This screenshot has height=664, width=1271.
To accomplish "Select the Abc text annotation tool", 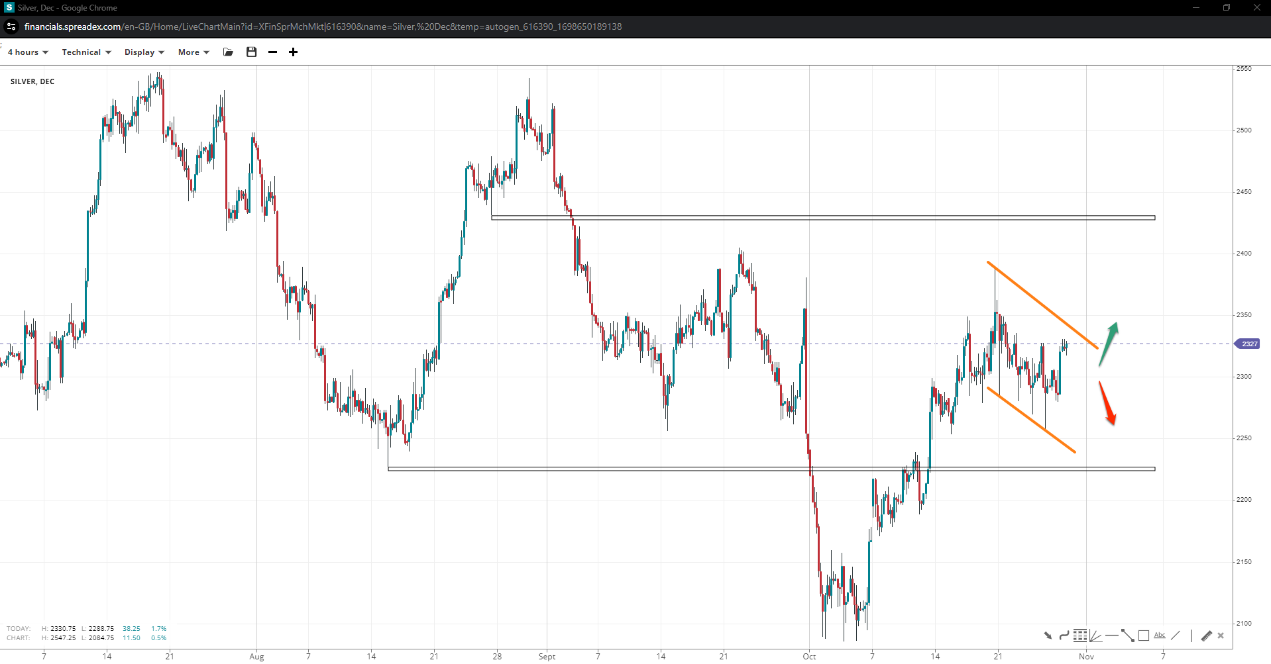I will click(x=1159, y=636).
